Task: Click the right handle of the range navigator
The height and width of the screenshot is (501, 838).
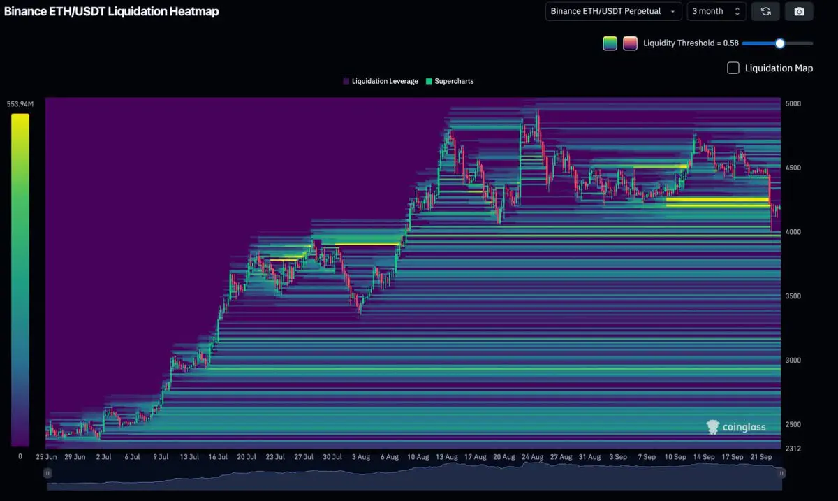Action: pos(781,473)
